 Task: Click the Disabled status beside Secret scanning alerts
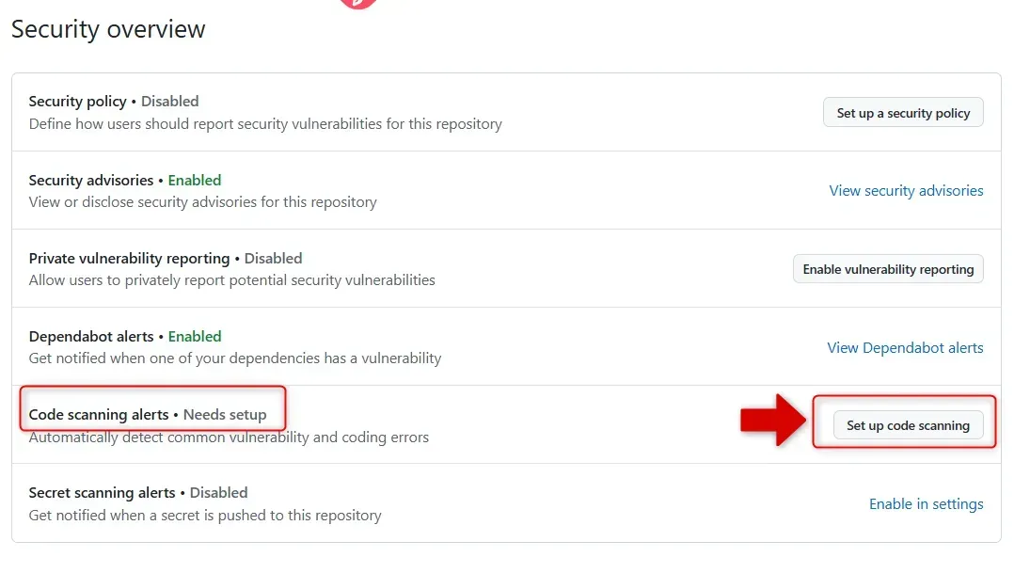click(218, 493)
